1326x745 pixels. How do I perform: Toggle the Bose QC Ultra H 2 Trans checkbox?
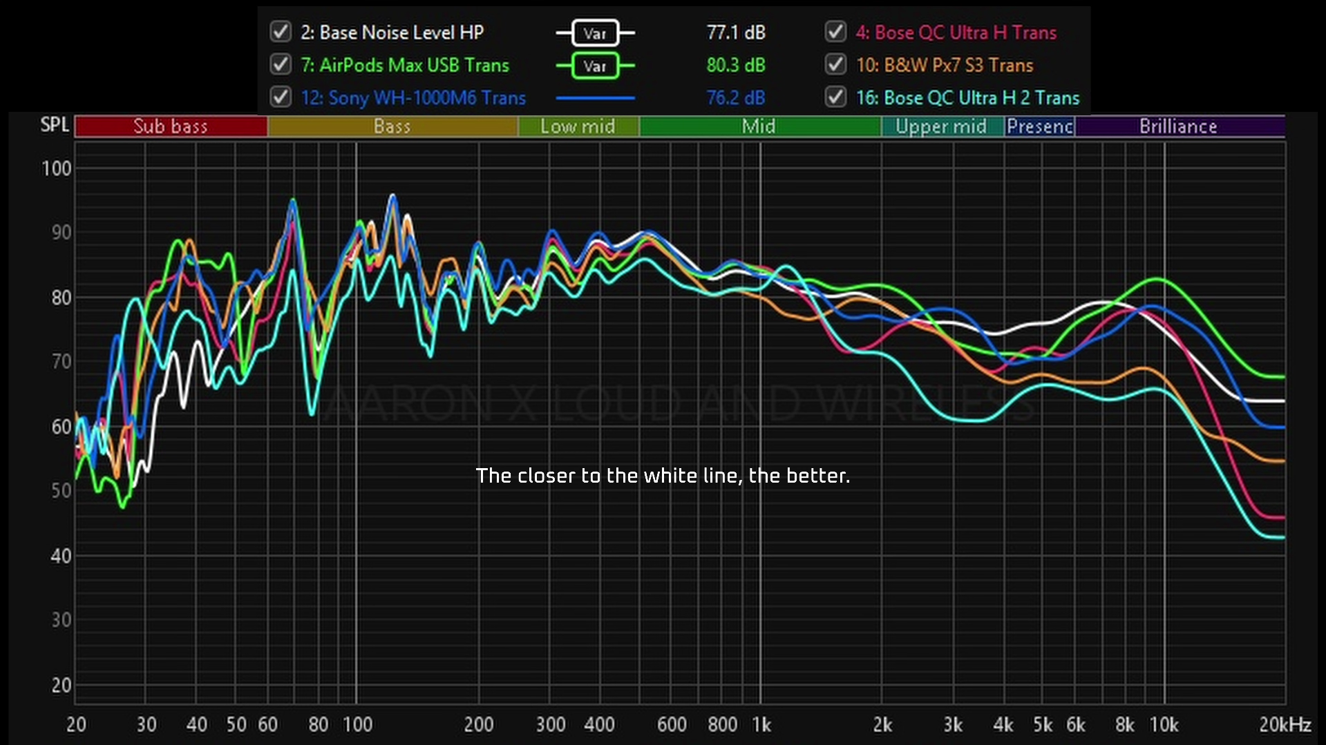[x=835, y=97]
